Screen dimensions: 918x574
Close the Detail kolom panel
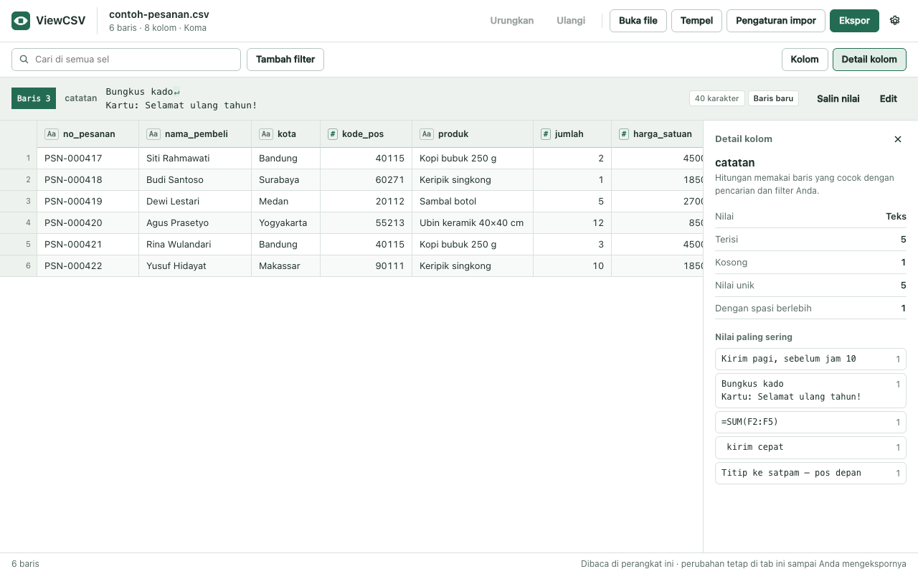pos(898,139)
